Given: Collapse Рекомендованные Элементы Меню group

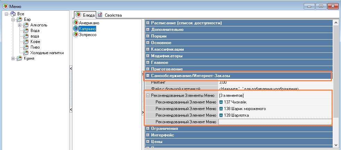Looking at the screenshot, I should 148,95.
